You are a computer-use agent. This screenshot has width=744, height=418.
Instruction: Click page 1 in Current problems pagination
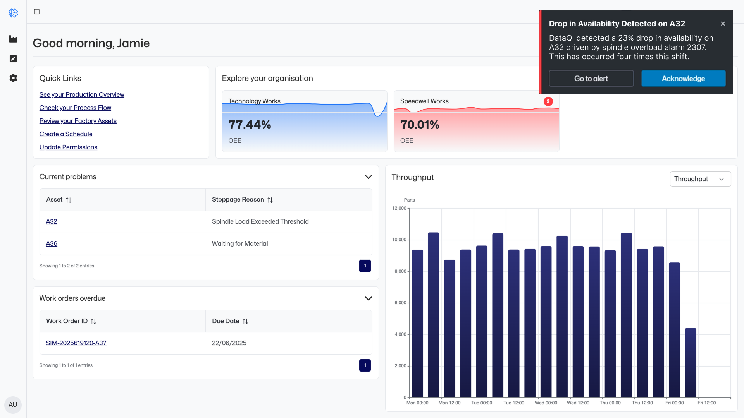click(x=365, y=266)
